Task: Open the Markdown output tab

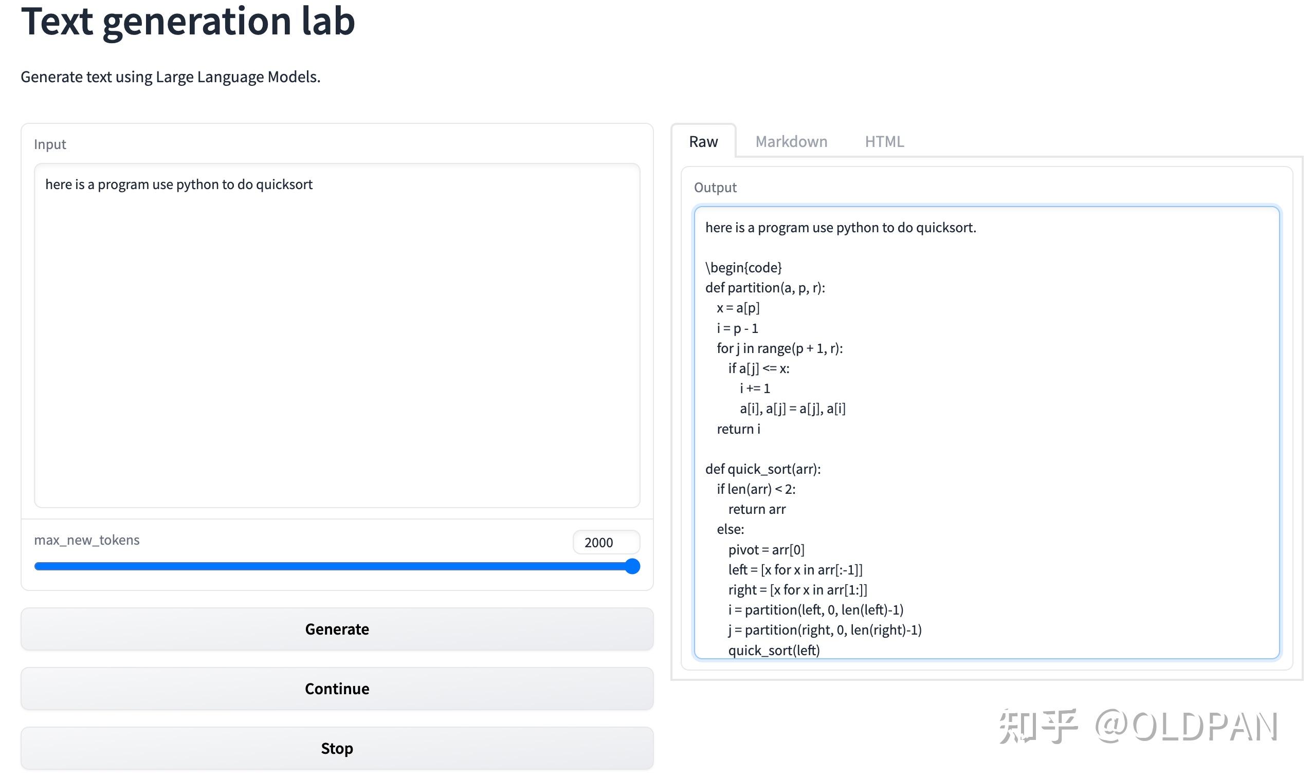Action: 791,141
